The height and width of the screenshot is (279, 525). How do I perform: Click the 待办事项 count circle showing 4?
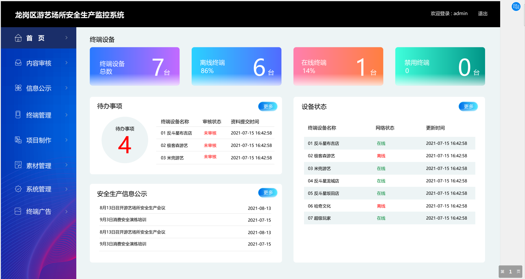(125, 140)
